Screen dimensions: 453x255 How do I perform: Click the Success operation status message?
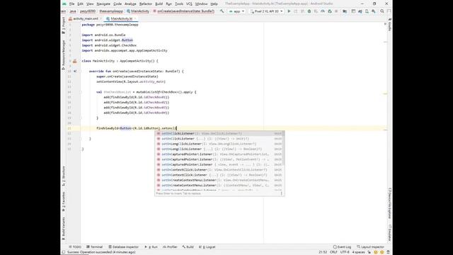[x=101, y=252]
